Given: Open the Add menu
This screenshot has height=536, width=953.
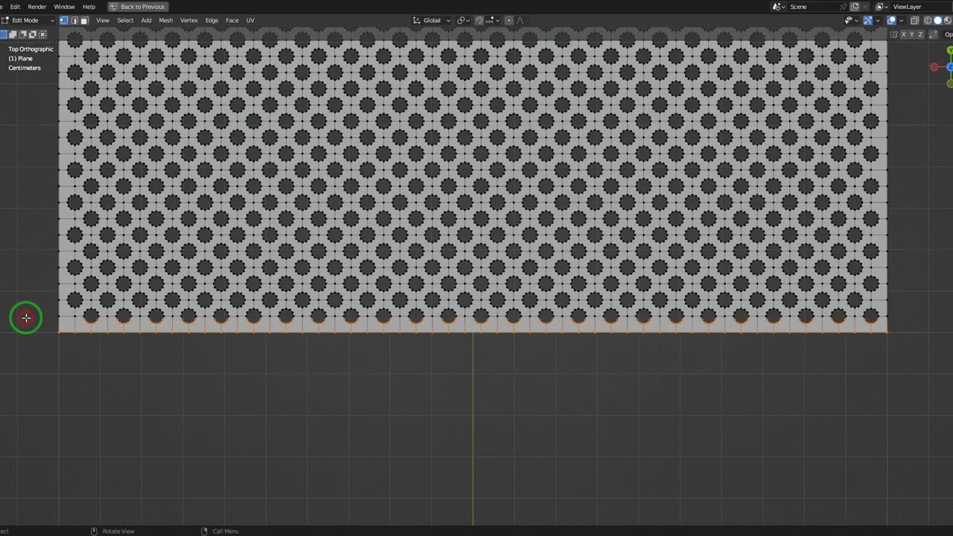Looking at the screenshot, I should [x=146, y=20].
